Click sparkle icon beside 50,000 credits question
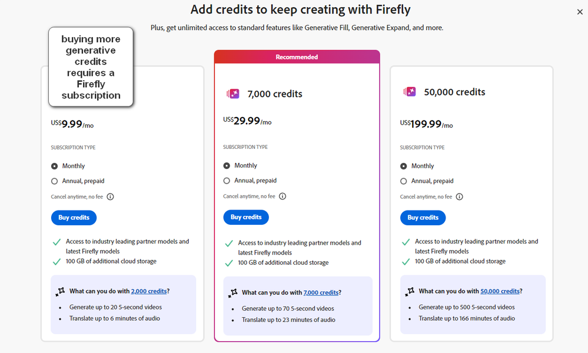This screenshot has height=353, width=588. coord(410,291)
